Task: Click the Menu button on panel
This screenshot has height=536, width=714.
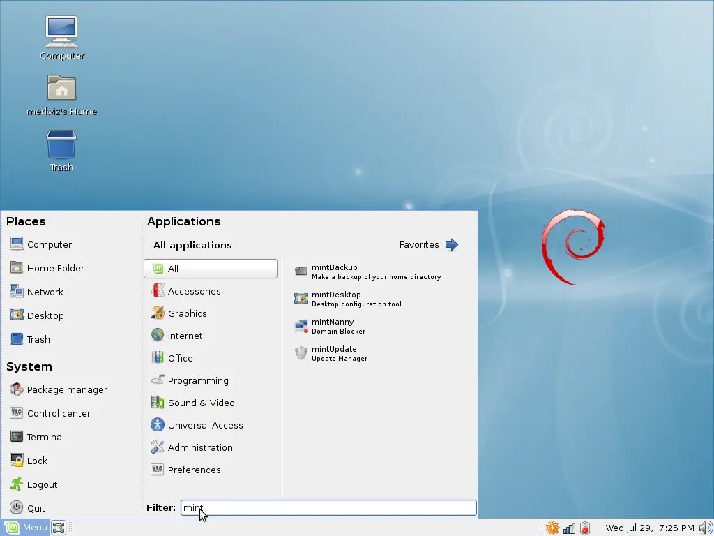Action: point(25,528)
